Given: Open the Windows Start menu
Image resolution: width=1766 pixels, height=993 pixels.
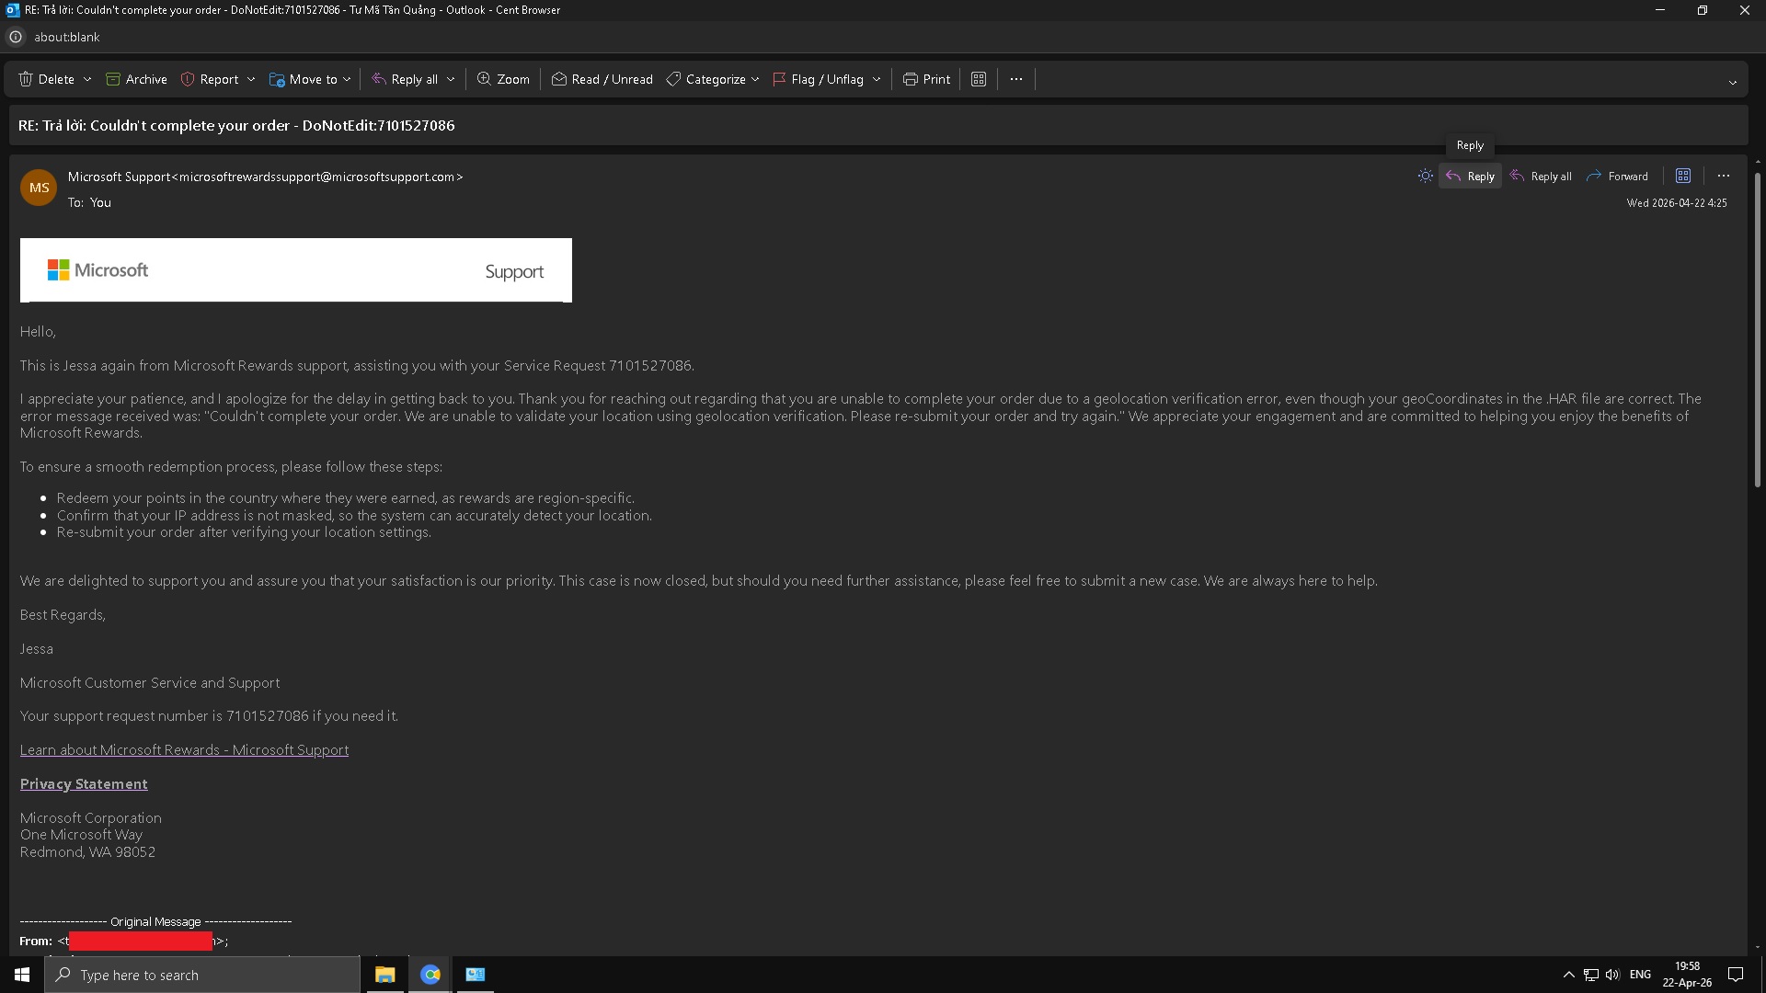Looking at the screenshot, I should pyautogui.click(x=22, y=975).
